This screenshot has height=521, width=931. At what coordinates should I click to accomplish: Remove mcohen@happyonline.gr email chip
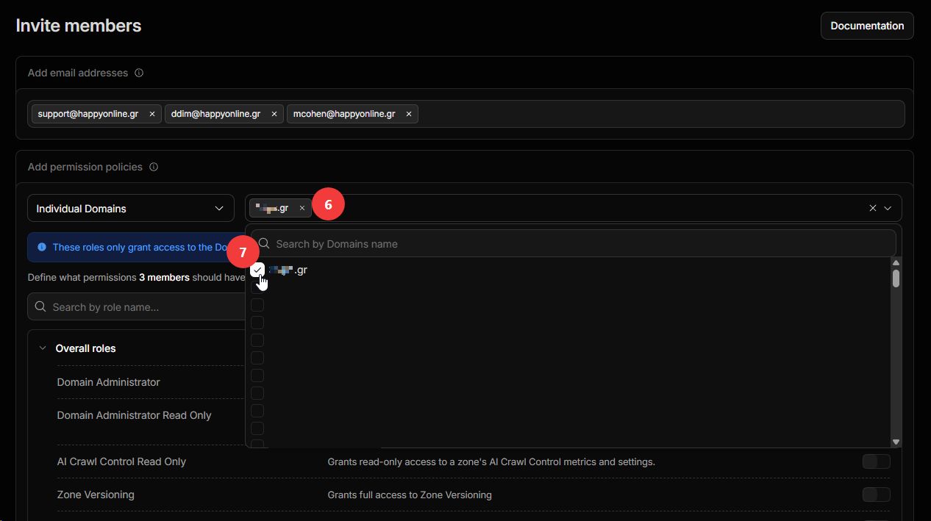[x=409, y=114]
